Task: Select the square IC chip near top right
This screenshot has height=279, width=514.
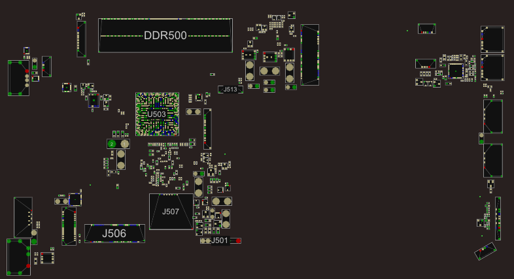Action: click(455, 71)
